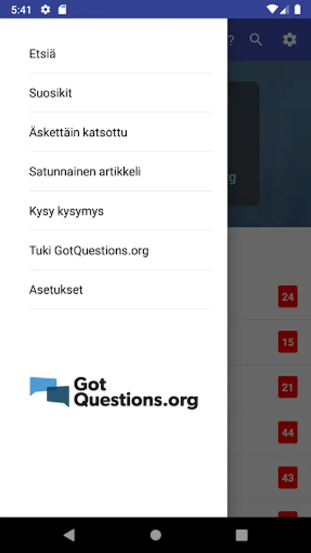Select the red 21 badge
This screenshot has height=553, width=311.
[x=288, y=387]
